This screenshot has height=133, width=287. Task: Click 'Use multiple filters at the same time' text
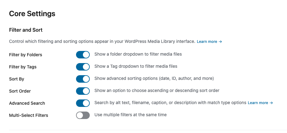tap(131, 115)
